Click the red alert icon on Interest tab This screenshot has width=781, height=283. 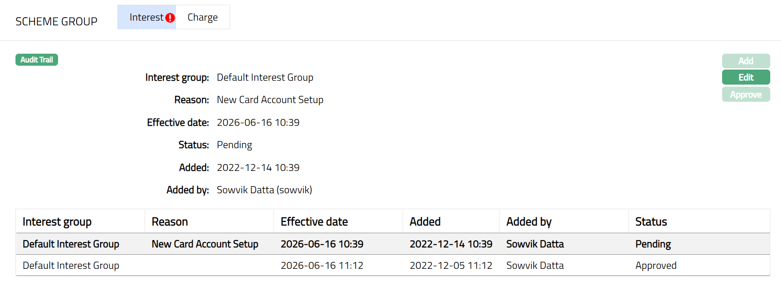170,18
